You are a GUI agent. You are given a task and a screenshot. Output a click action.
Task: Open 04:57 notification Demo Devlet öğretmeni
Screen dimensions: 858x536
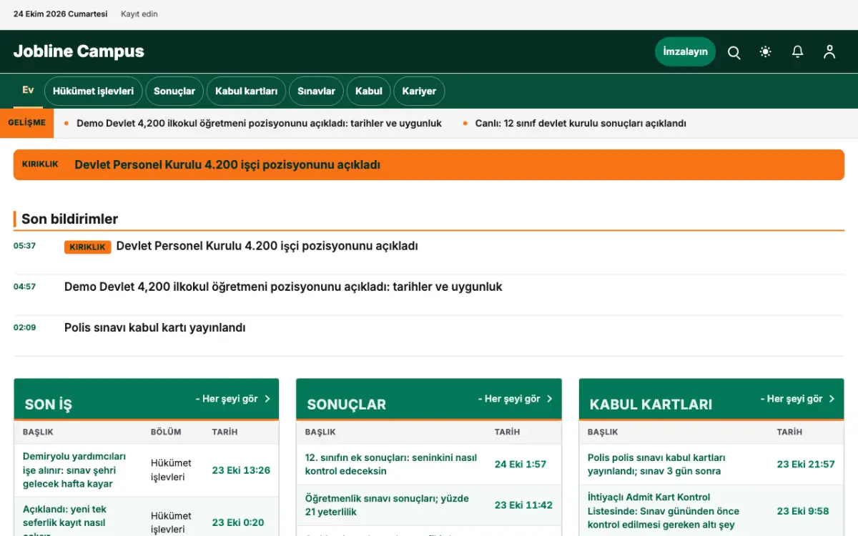283,287
